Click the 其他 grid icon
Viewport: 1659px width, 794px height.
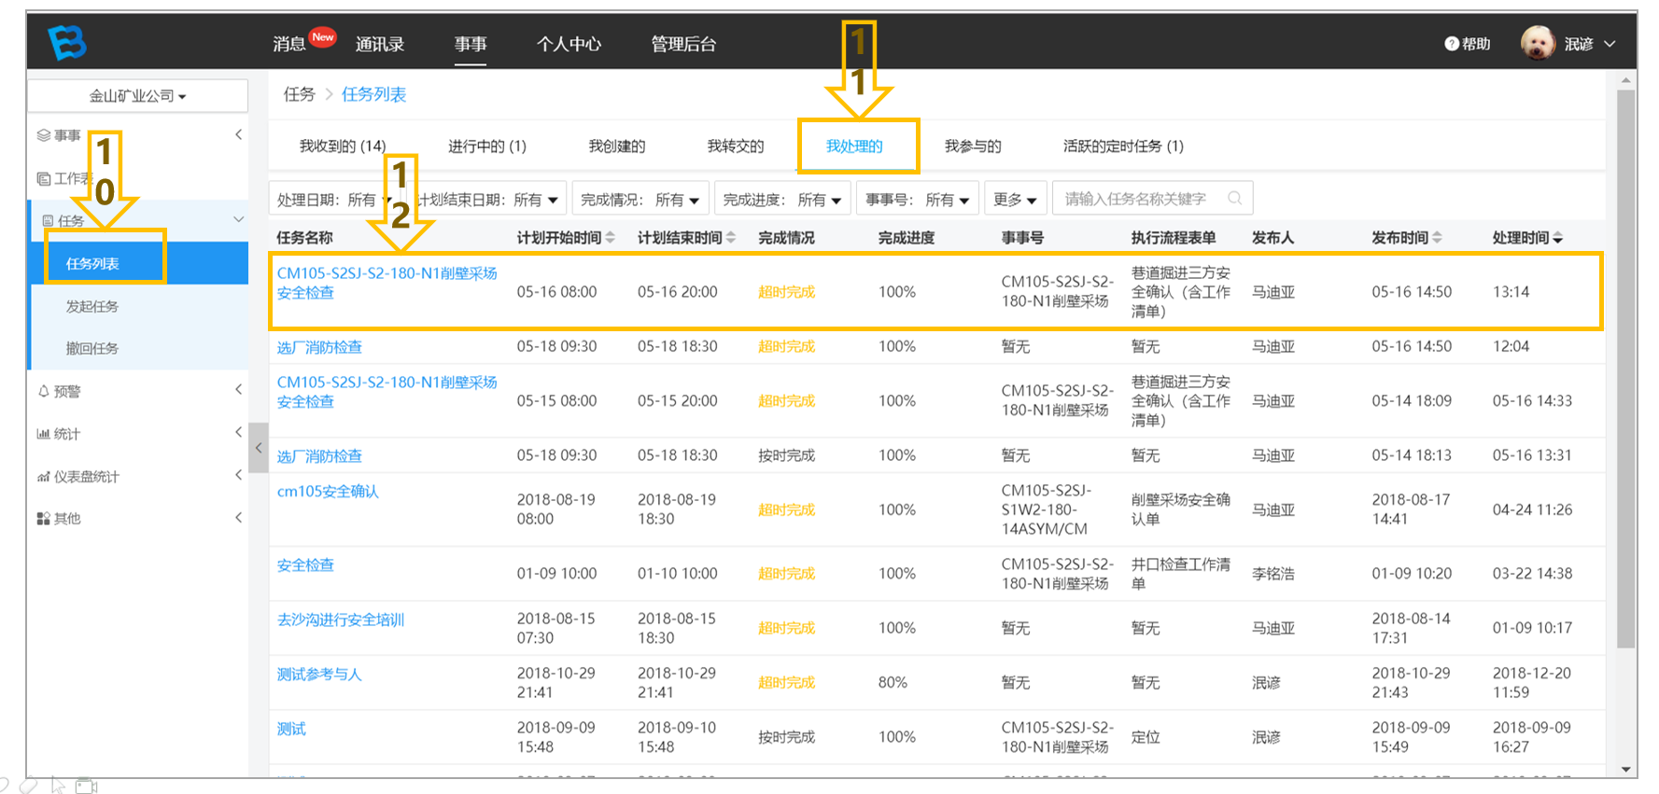coord(43,519)
